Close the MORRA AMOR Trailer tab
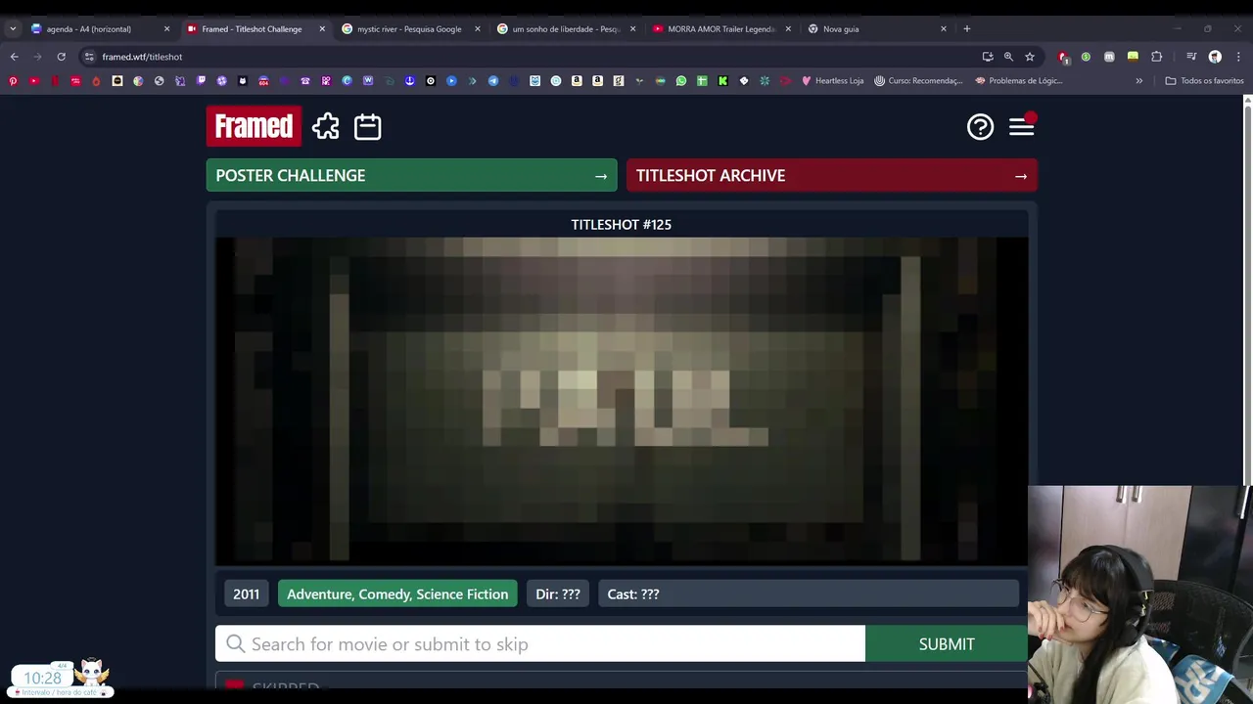The image size is (1253, 704). (788, 28)
